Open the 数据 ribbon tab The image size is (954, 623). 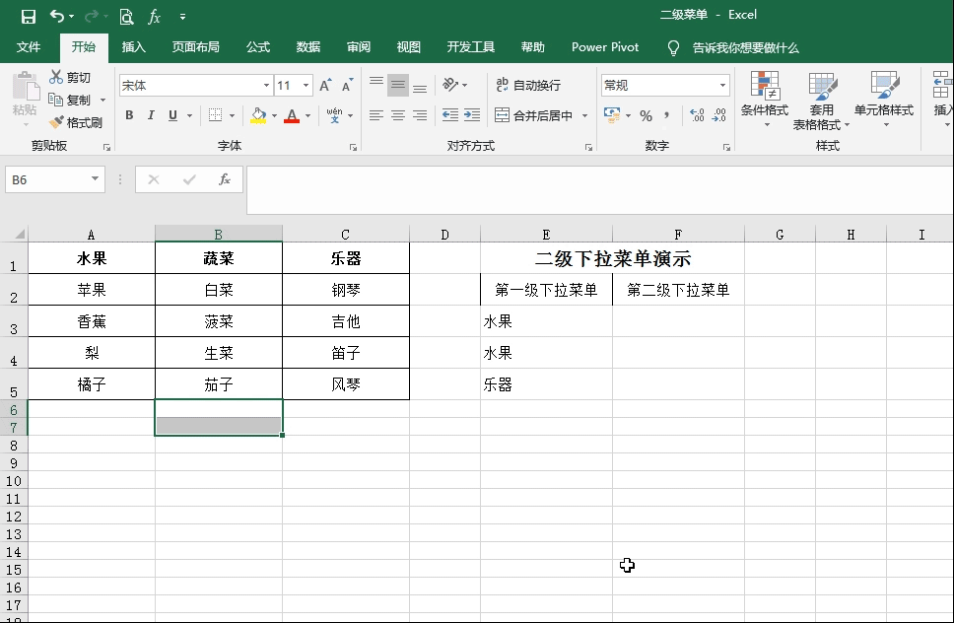307,45
